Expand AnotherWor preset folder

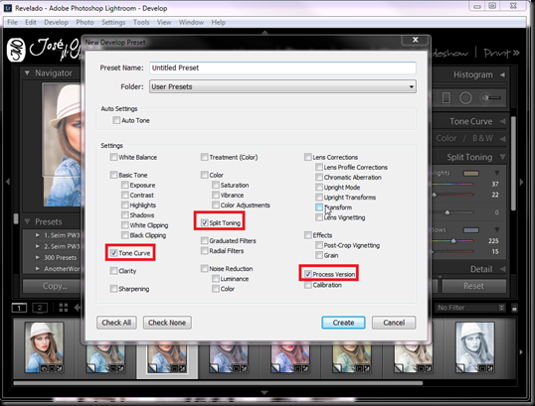[x=38, y=269]
